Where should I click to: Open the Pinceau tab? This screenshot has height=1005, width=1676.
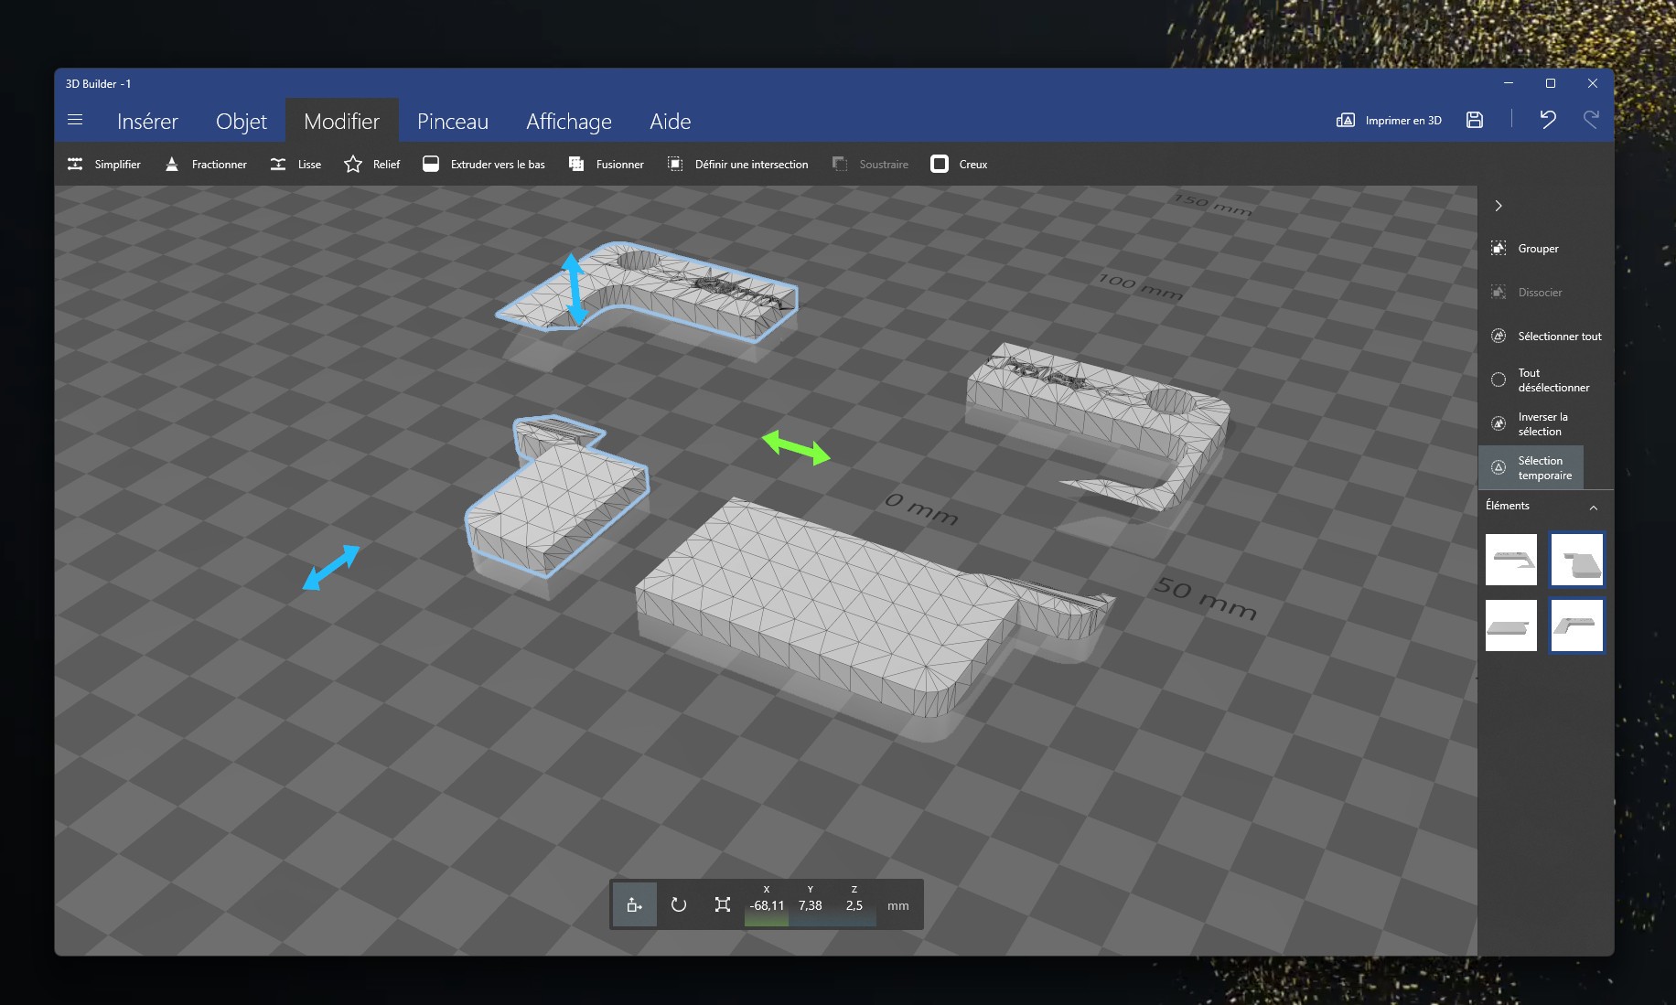(452, 122)
